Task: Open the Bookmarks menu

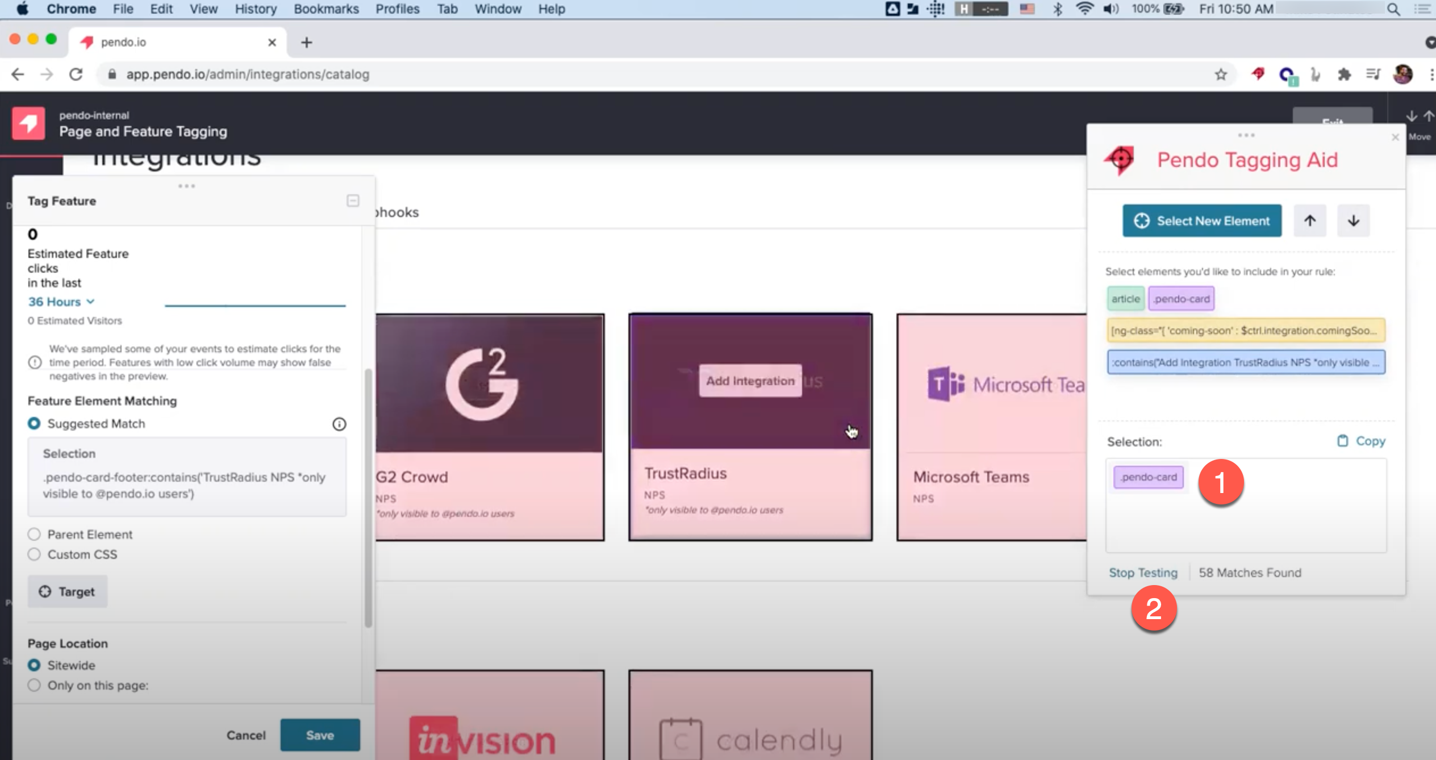Action: pyautogui.click(x=326, y=9)
